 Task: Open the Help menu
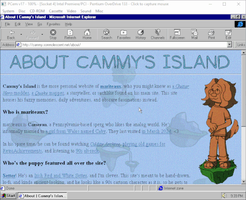[68, 24]
